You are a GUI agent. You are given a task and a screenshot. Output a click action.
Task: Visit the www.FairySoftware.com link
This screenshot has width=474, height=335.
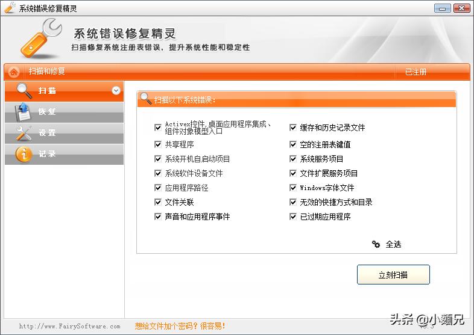pos(69,326)
